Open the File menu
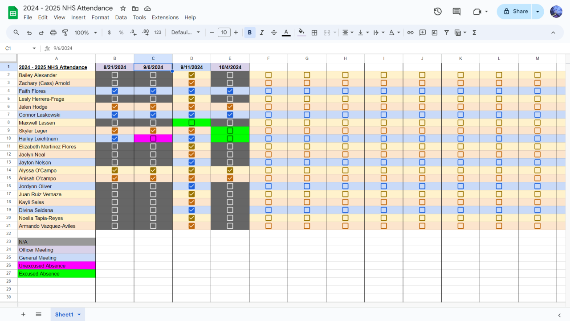Viewport: 570px width, 321px height. point(28,17)
